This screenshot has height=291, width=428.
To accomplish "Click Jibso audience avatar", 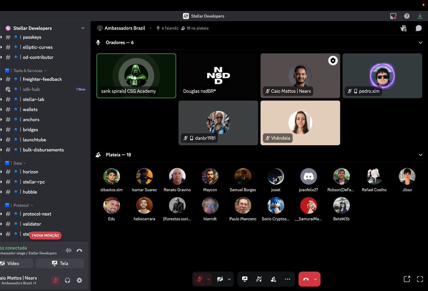I will click(x=407, y=176).
